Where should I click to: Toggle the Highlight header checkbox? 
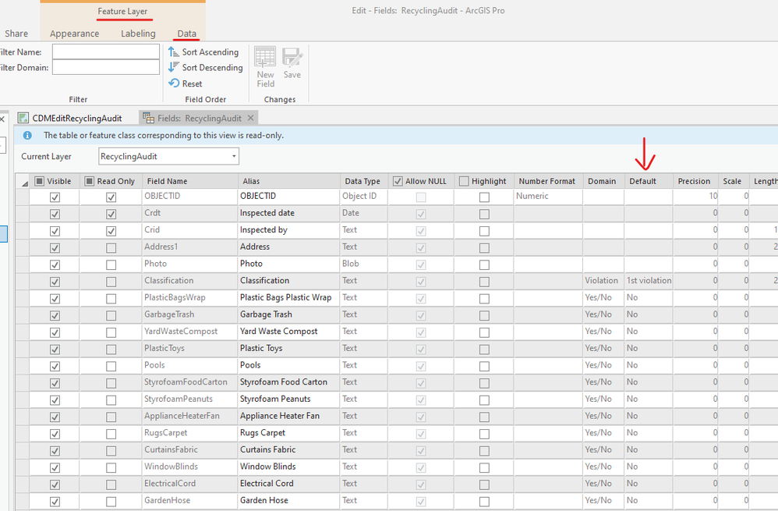(464, 181)
